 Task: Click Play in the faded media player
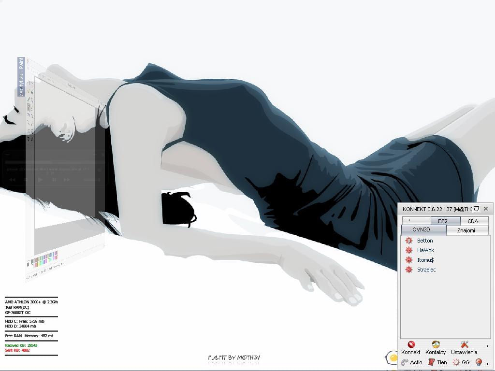point(40,180)
